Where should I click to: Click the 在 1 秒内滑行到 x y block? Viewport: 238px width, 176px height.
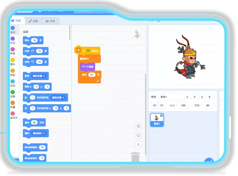[x=47, y=108]
